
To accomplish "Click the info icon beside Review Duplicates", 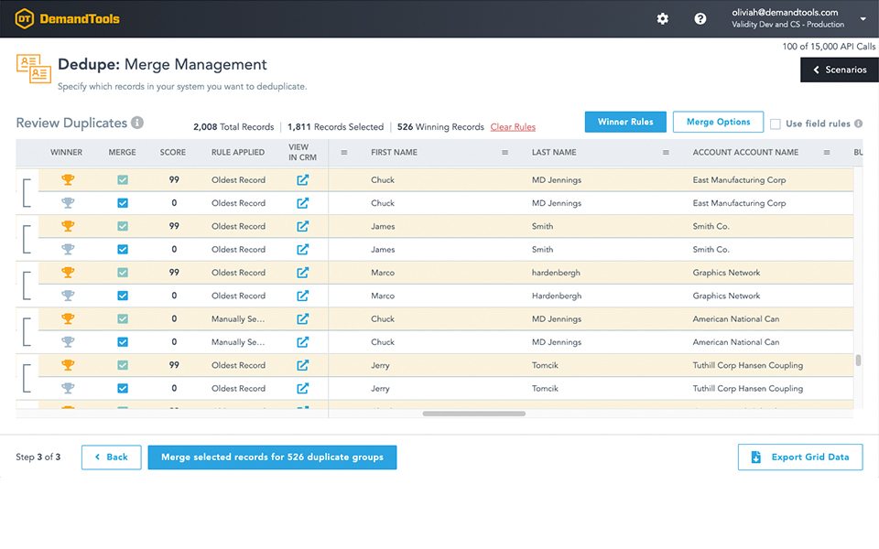I will tap(137, 122).
